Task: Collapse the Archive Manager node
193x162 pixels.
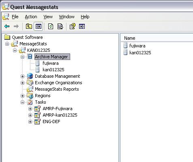Action: click(22, 57)
